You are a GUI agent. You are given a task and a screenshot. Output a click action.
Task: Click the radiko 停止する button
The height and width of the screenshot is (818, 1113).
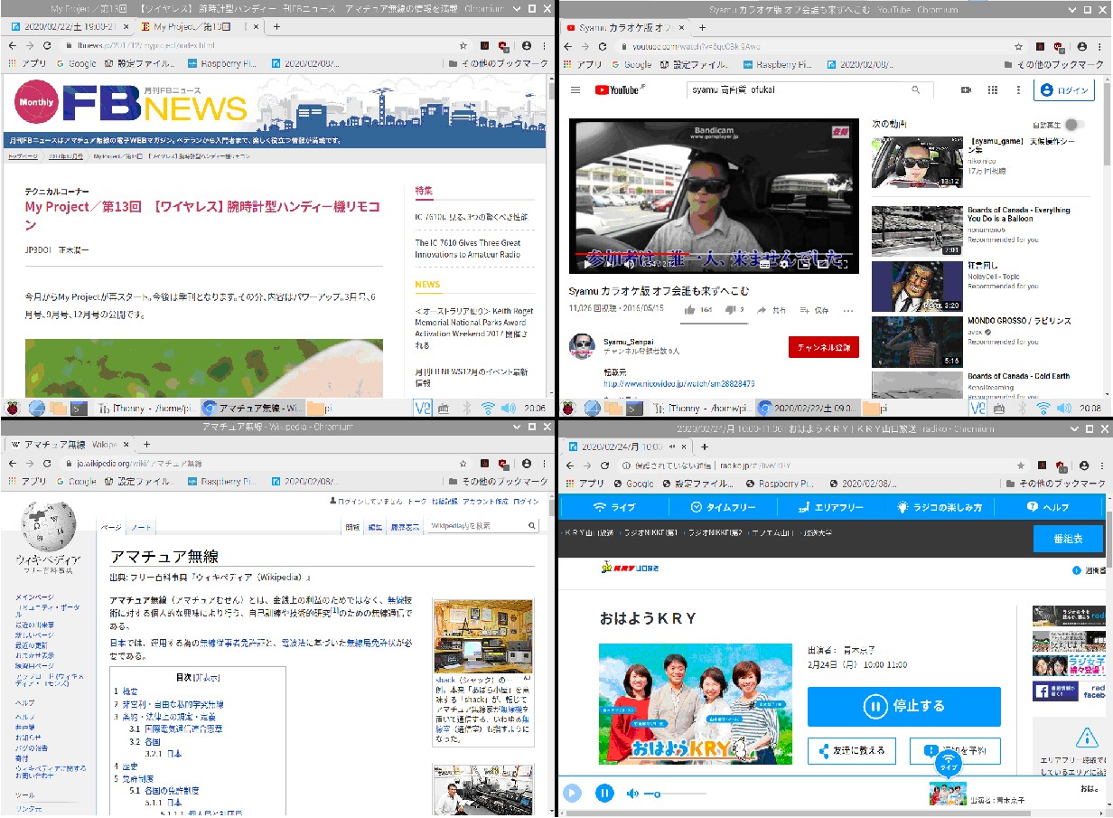904,706
